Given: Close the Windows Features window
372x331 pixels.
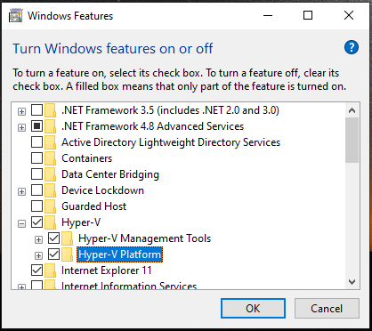Looking at the screenshot, I should 349,15.
